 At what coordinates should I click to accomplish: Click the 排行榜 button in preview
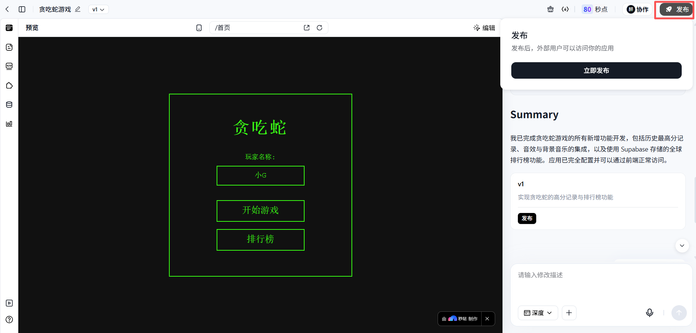click(x=261, y=240)
